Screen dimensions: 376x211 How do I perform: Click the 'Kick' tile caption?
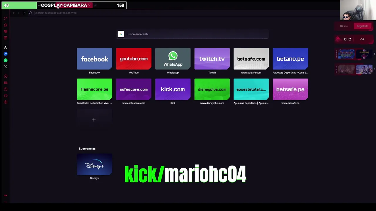click(173, 103)
